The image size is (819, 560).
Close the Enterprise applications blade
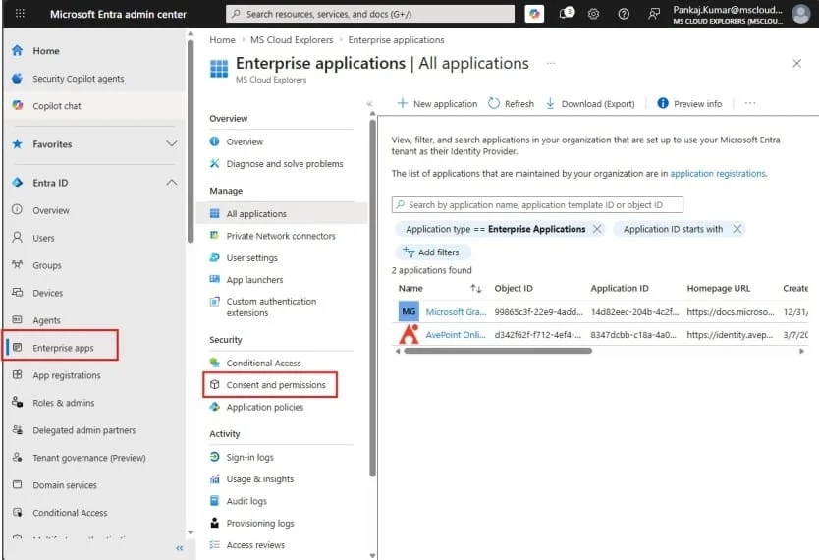coord(796,63)
